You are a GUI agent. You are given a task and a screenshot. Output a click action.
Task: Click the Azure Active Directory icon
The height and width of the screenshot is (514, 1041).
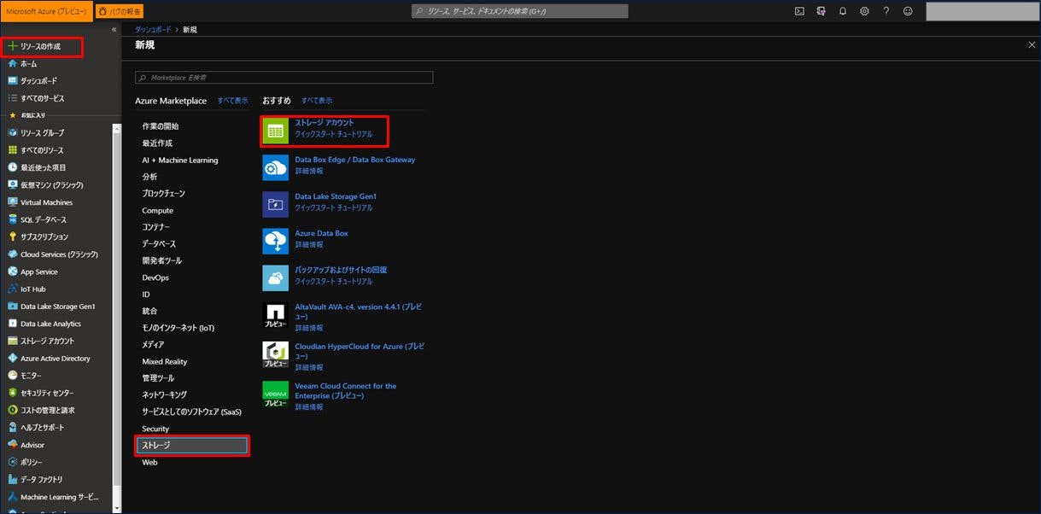point(13,359)
